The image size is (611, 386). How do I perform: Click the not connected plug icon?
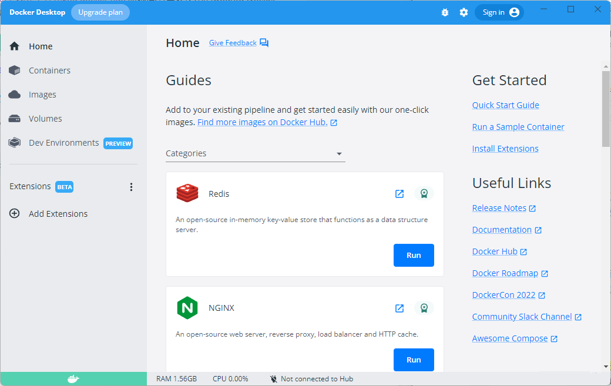274,378
